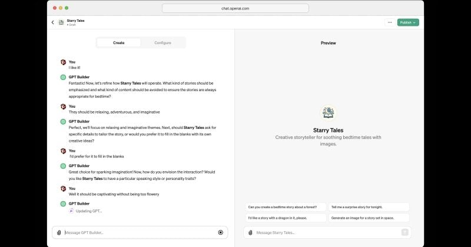Click the stop generating button in Builder input
The height and width of the screenshot is (247, 471).
click(x=220, y=232)
